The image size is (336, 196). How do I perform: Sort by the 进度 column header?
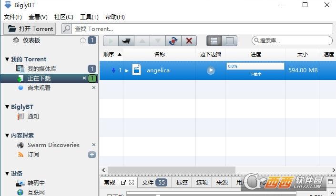click(255, 54)
